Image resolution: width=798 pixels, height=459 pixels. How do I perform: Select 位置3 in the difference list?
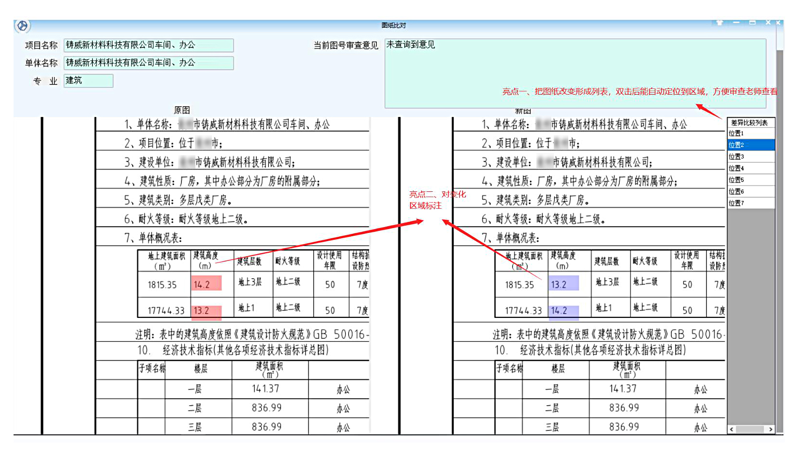751,157
